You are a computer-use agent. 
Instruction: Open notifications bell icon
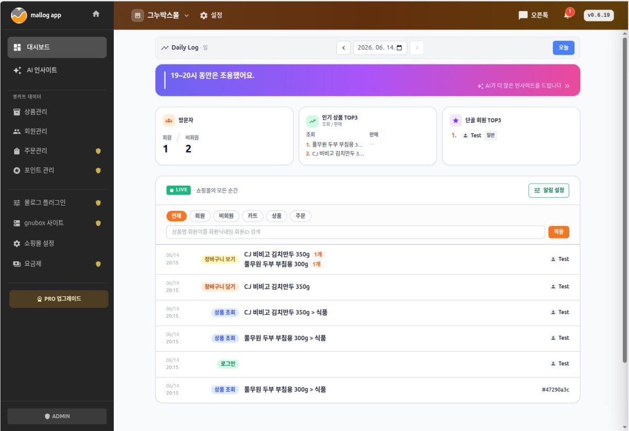(568, 15)
